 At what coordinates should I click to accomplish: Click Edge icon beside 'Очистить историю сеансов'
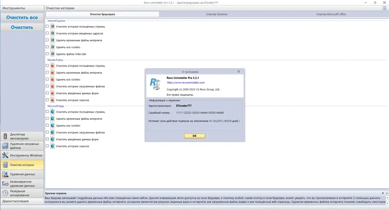[x=53, y=146]
